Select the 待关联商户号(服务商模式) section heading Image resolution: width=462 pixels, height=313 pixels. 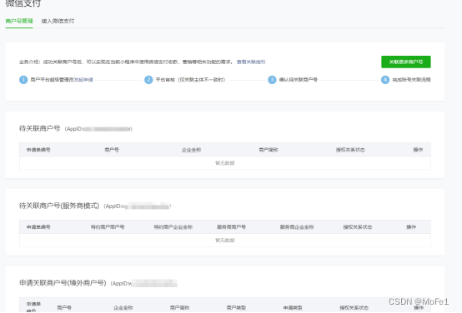[59, 206]
